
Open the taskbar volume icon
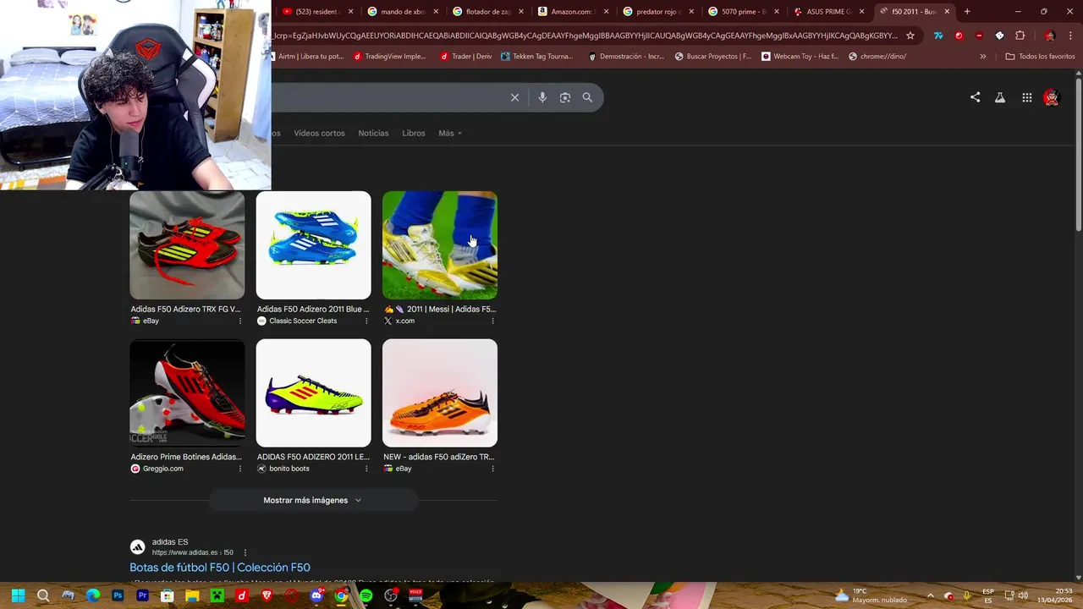click(1023, 595)
